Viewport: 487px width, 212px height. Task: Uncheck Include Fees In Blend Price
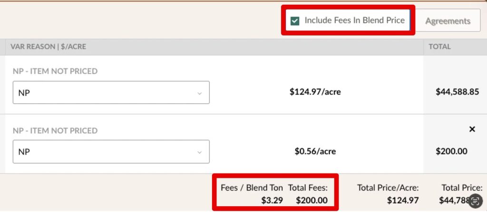295,20
